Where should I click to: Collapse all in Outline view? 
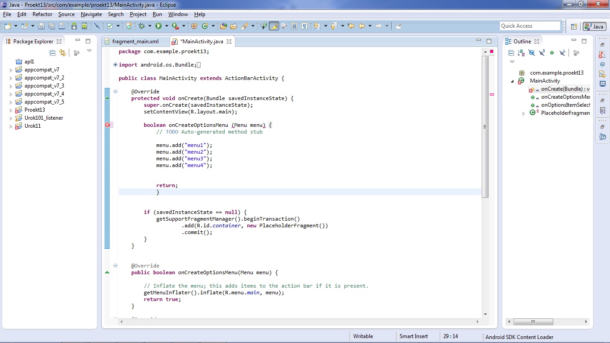511,53
